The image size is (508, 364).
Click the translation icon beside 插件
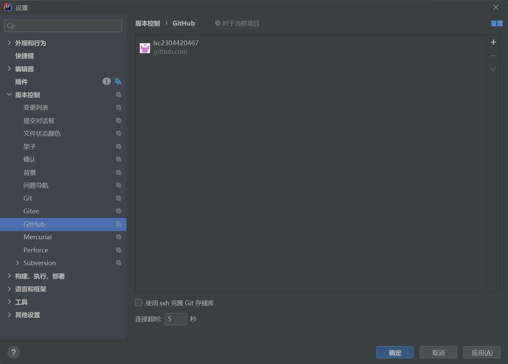118,82
